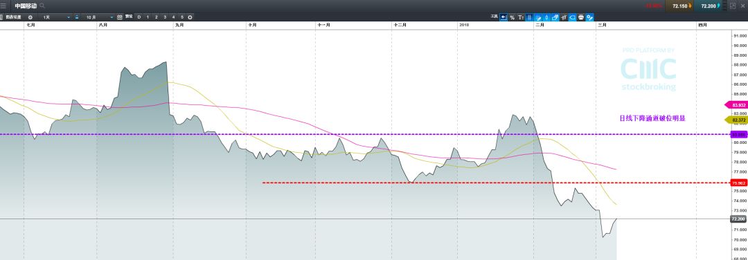Select preset 4
Screen dimensions: 748x260
tap(173, 17)
